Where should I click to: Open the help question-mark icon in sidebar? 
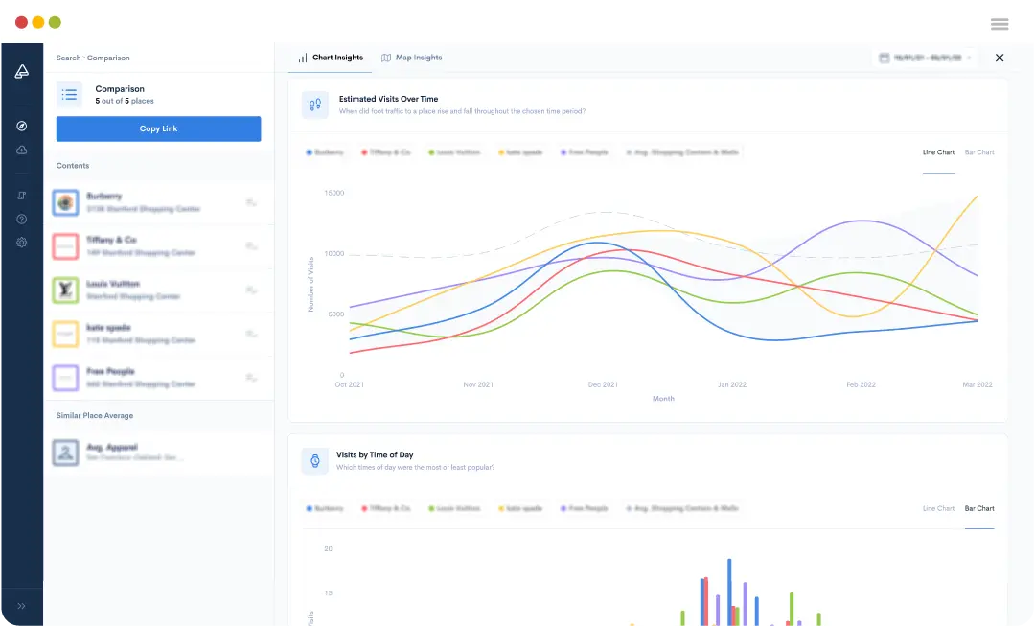(22, 220)
